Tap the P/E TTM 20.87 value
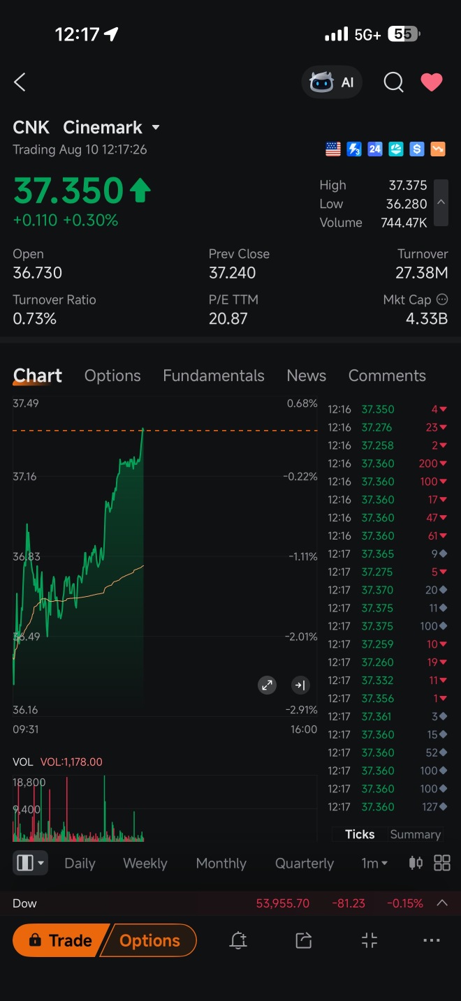Screen dimensions: 461x1001 pos(228,319)
